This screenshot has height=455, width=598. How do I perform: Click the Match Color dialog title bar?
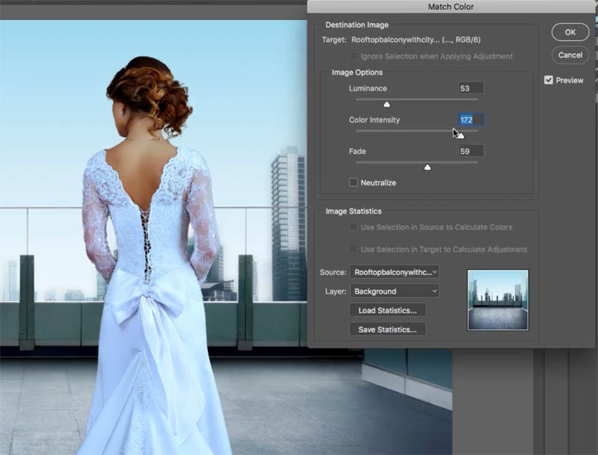(451, 7)
